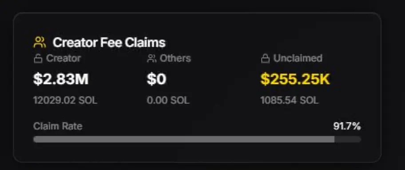Viewport: 405px width, 170px height.
Task: Click the open padlock icon next to Creator
Action: click(38, 59)
